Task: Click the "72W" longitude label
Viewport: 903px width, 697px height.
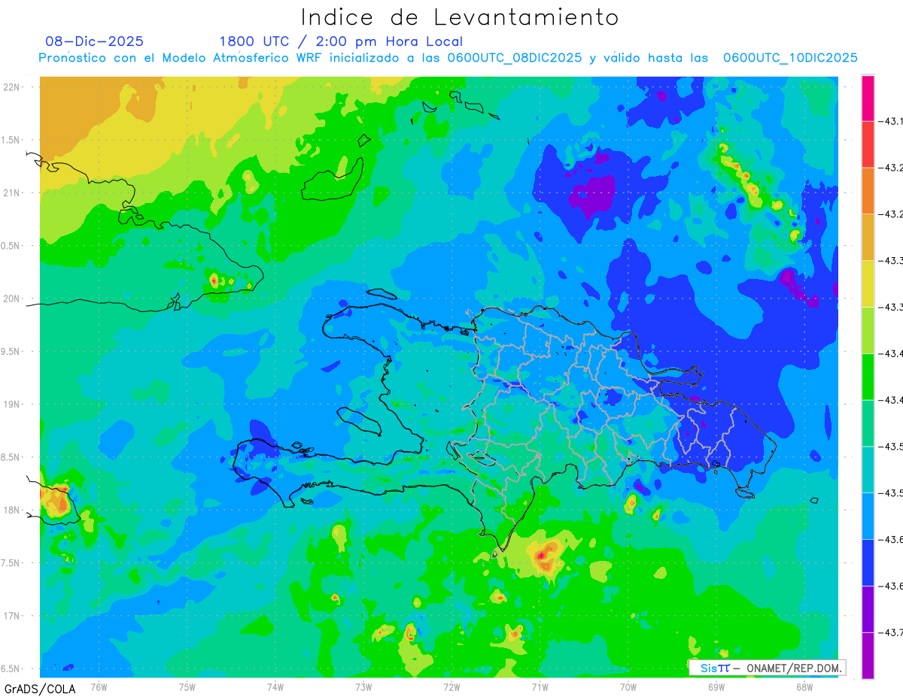Action: click(x=451, y=686)
